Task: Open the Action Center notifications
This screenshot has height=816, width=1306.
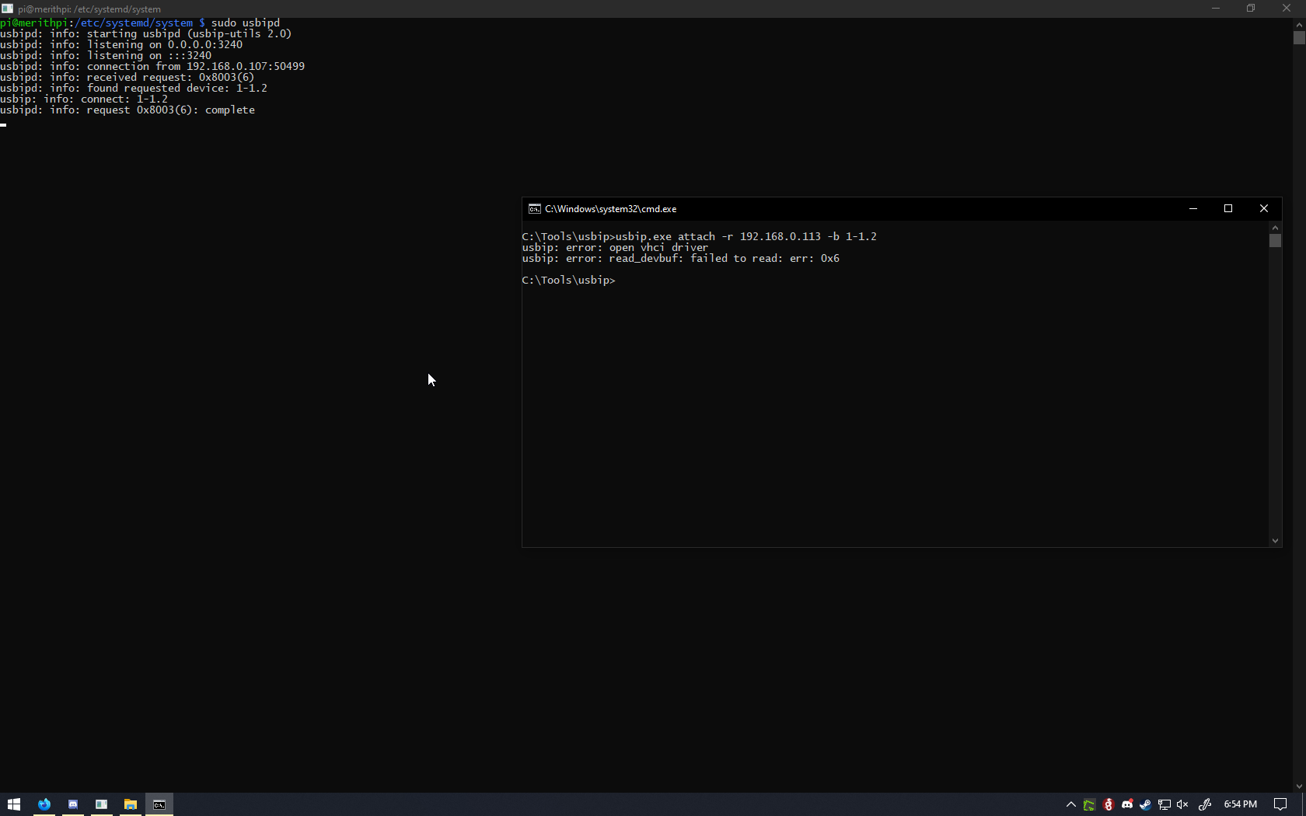Action: click(1280, 804)
